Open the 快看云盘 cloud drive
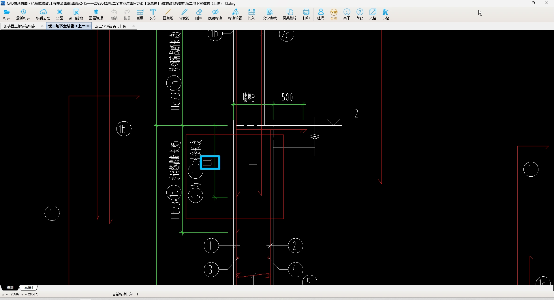The height and width of the screenshot is (300, 554). click(43, 14)
